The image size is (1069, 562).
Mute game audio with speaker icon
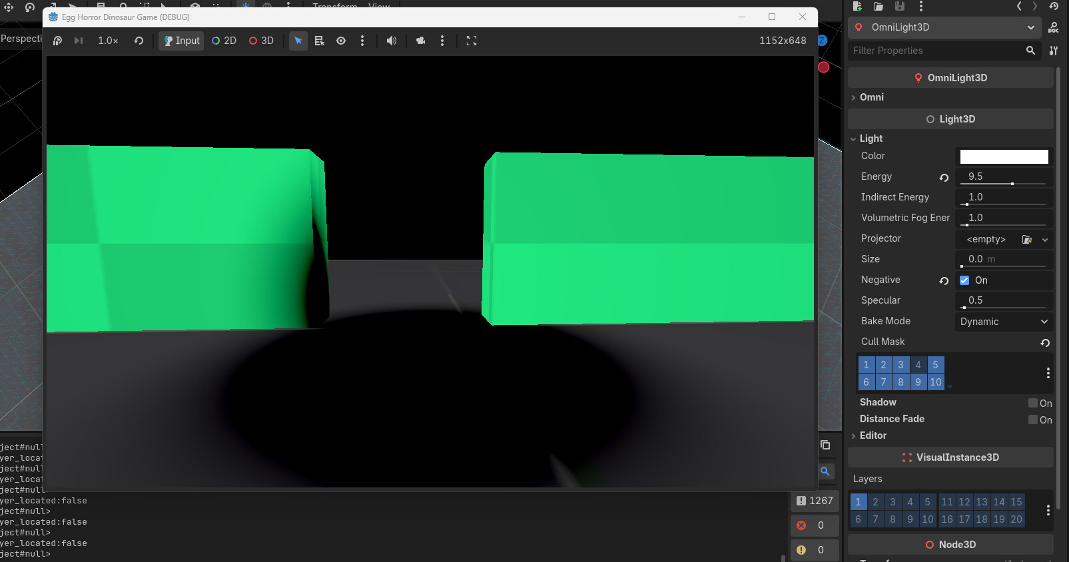click(392, 41)
